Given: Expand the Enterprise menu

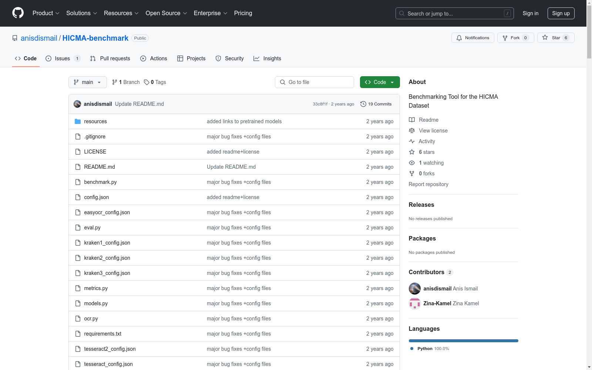Looking at the screenshot, I should [x=211, y=13].
